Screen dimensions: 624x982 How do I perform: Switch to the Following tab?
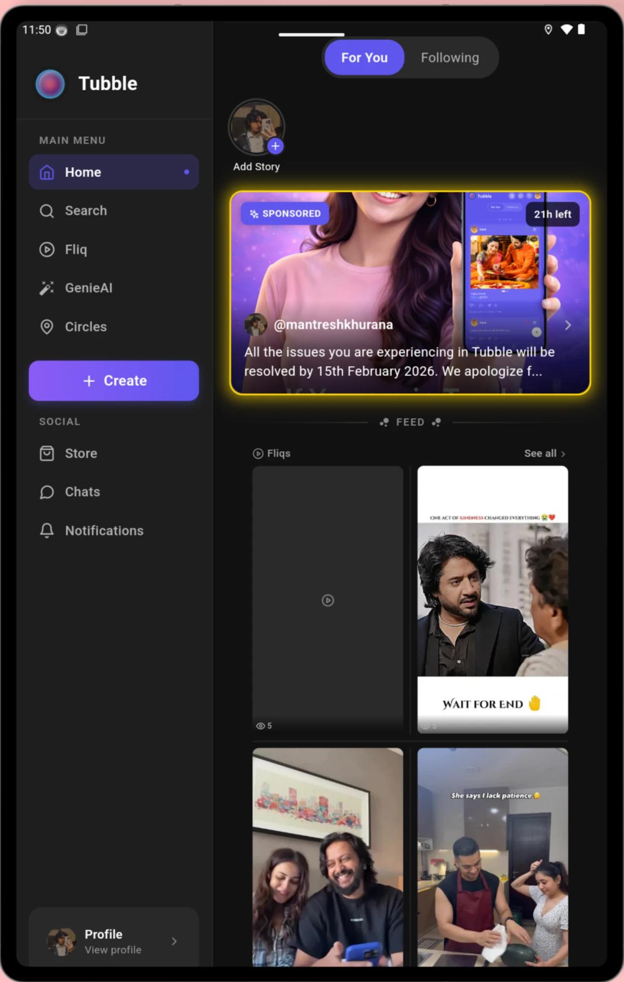[450, 58]
